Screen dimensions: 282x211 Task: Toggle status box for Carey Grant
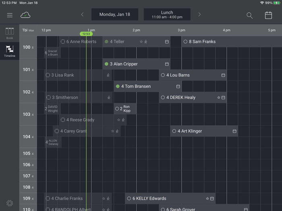pyautogui.click(x=57, y=131)
